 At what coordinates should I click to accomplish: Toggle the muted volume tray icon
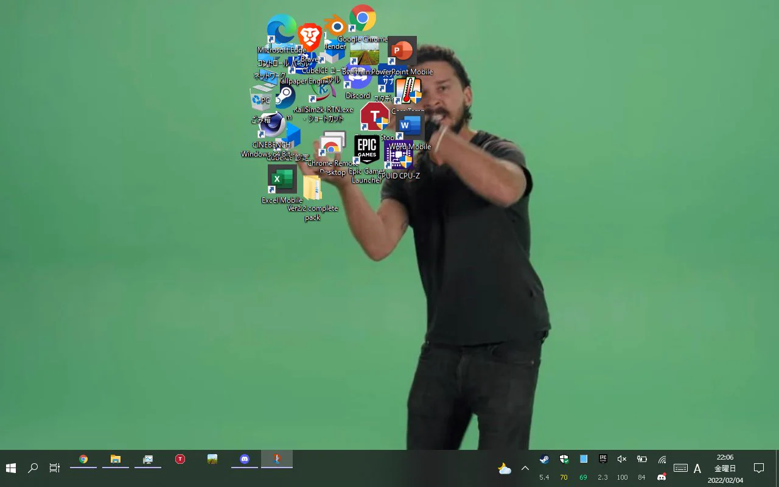622,459
